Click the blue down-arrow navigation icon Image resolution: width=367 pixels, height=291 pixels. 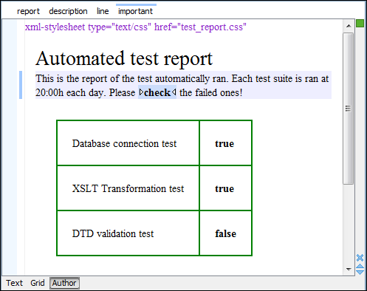(x=360, y=272)
